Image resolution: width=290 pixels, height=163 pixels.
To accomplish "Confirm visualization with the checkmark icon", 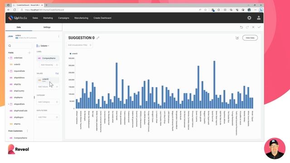I will (259, 27).
